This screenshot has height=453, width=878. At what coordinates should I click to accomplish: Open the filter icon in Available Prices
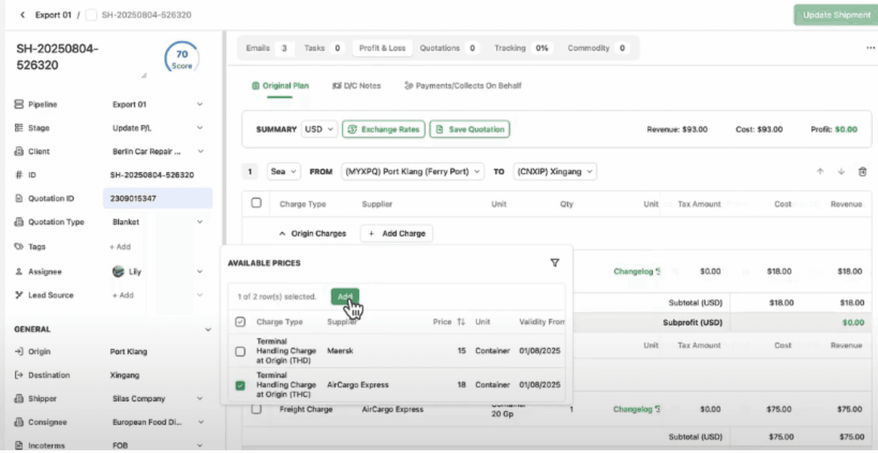(x=554, y=263)
